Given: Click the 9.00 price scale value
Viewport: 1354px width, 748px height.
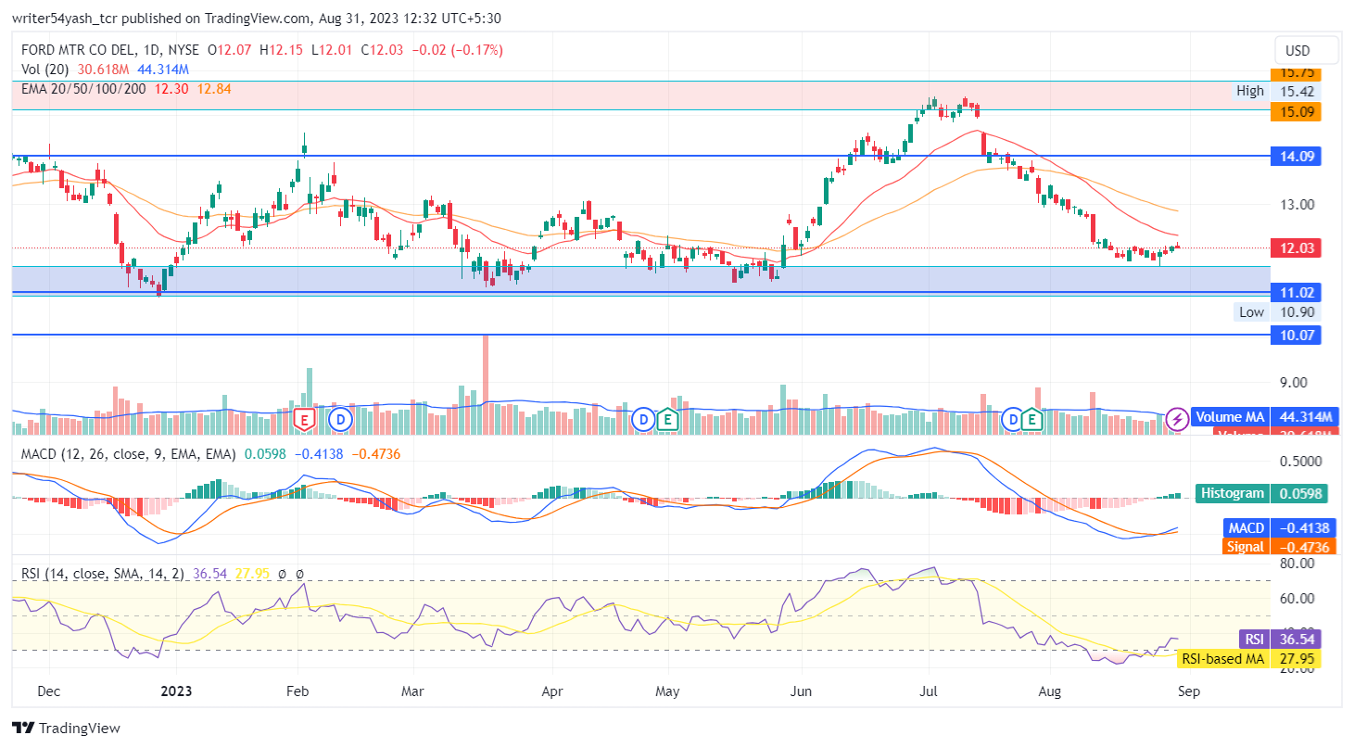Looking at the screenshot, I should click(x=1293, y=382).
